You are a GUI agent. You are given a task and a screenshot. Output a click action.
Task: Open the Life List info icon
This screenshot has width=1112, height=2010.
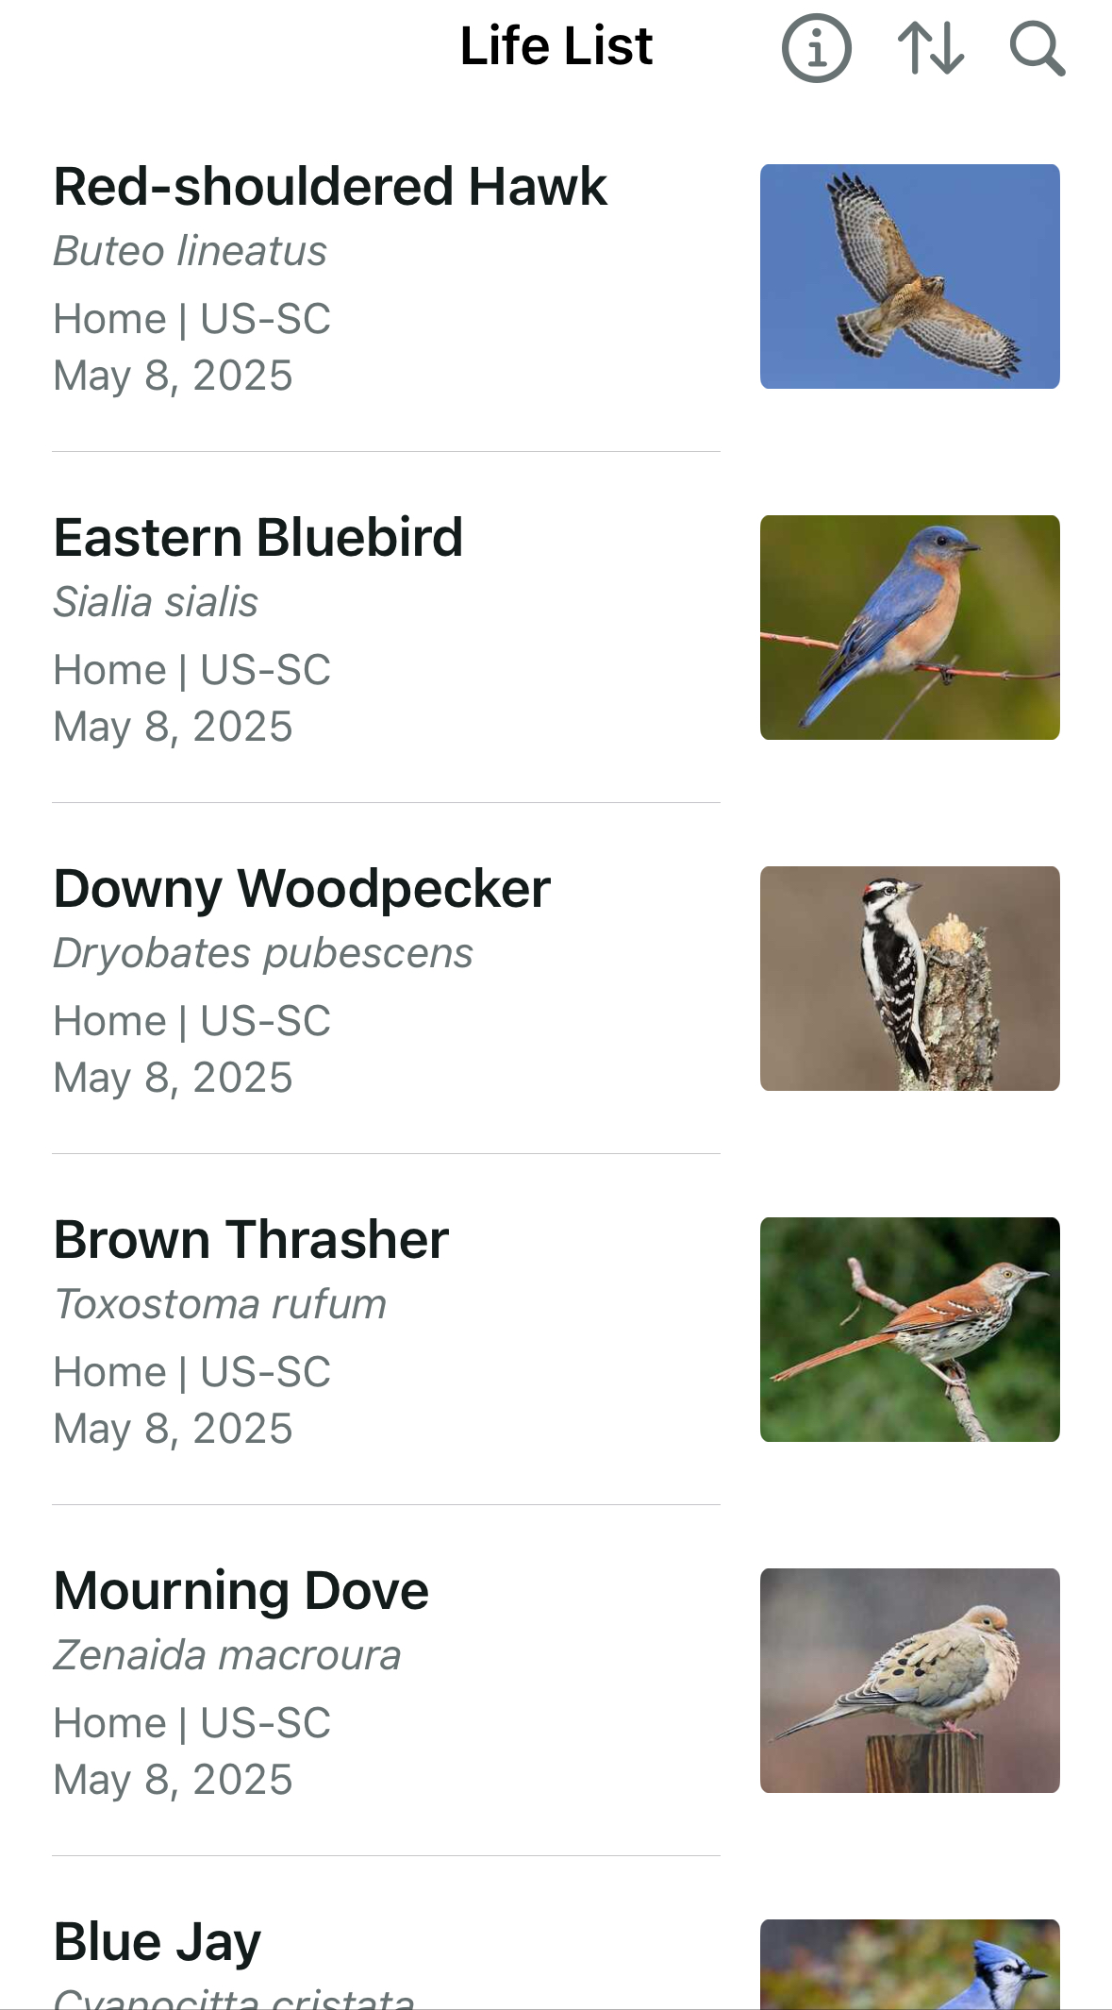[816, 47]
